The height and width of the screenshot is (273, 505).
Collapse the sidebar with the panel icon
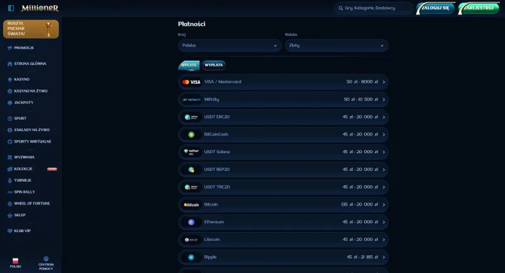click(11, 8)
